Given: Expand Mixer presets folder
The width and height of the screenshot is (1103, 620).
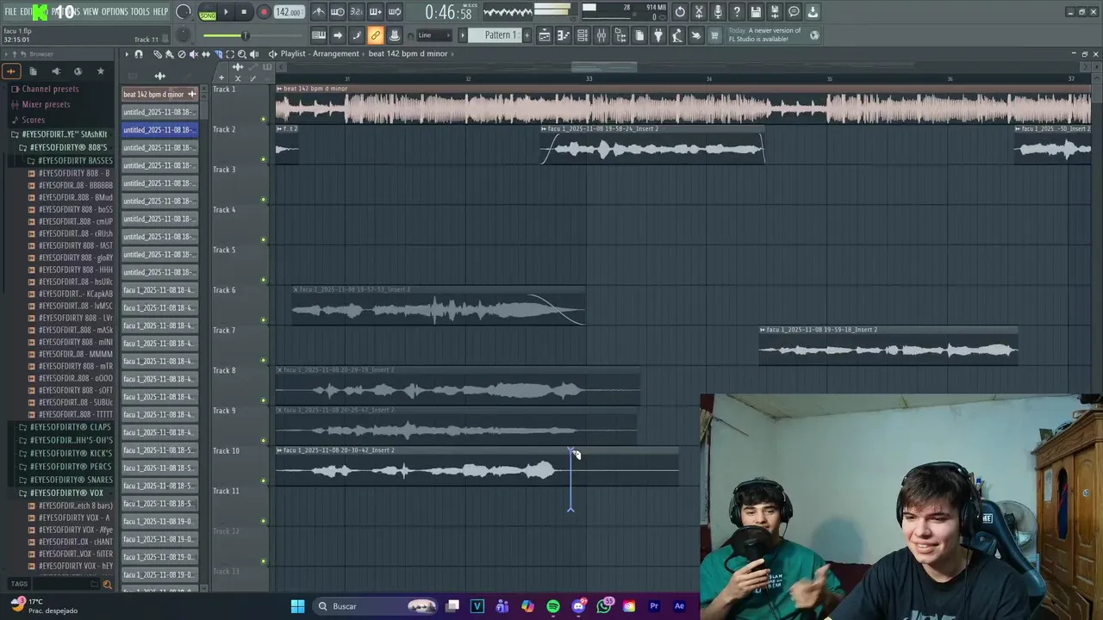Looking at the screenshot, I should tap(46, 104).
